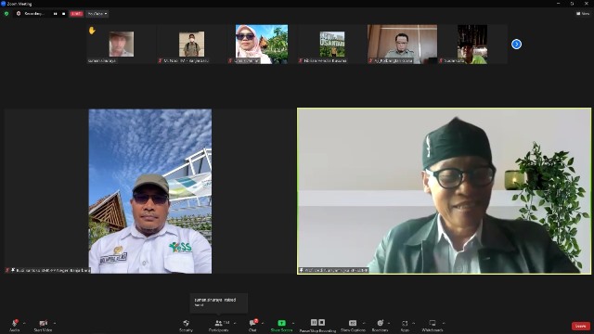
Task: Click the green encryption shield icon
Action: [6, 14]
